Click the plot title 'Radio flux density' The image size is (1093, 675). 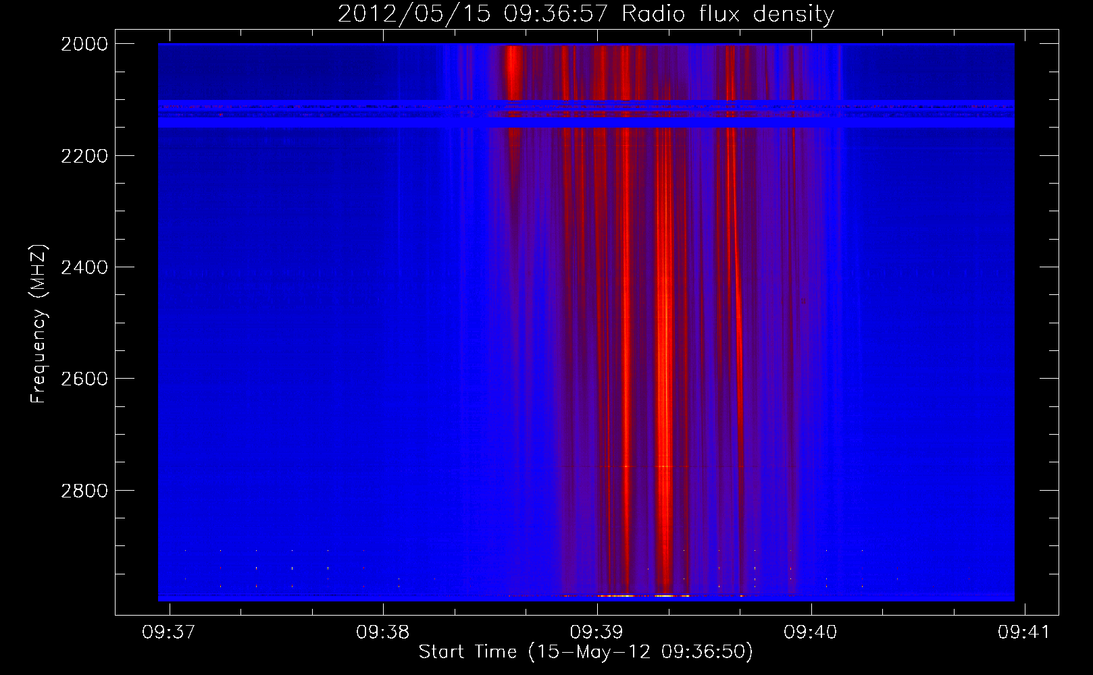tap(728, 13)
